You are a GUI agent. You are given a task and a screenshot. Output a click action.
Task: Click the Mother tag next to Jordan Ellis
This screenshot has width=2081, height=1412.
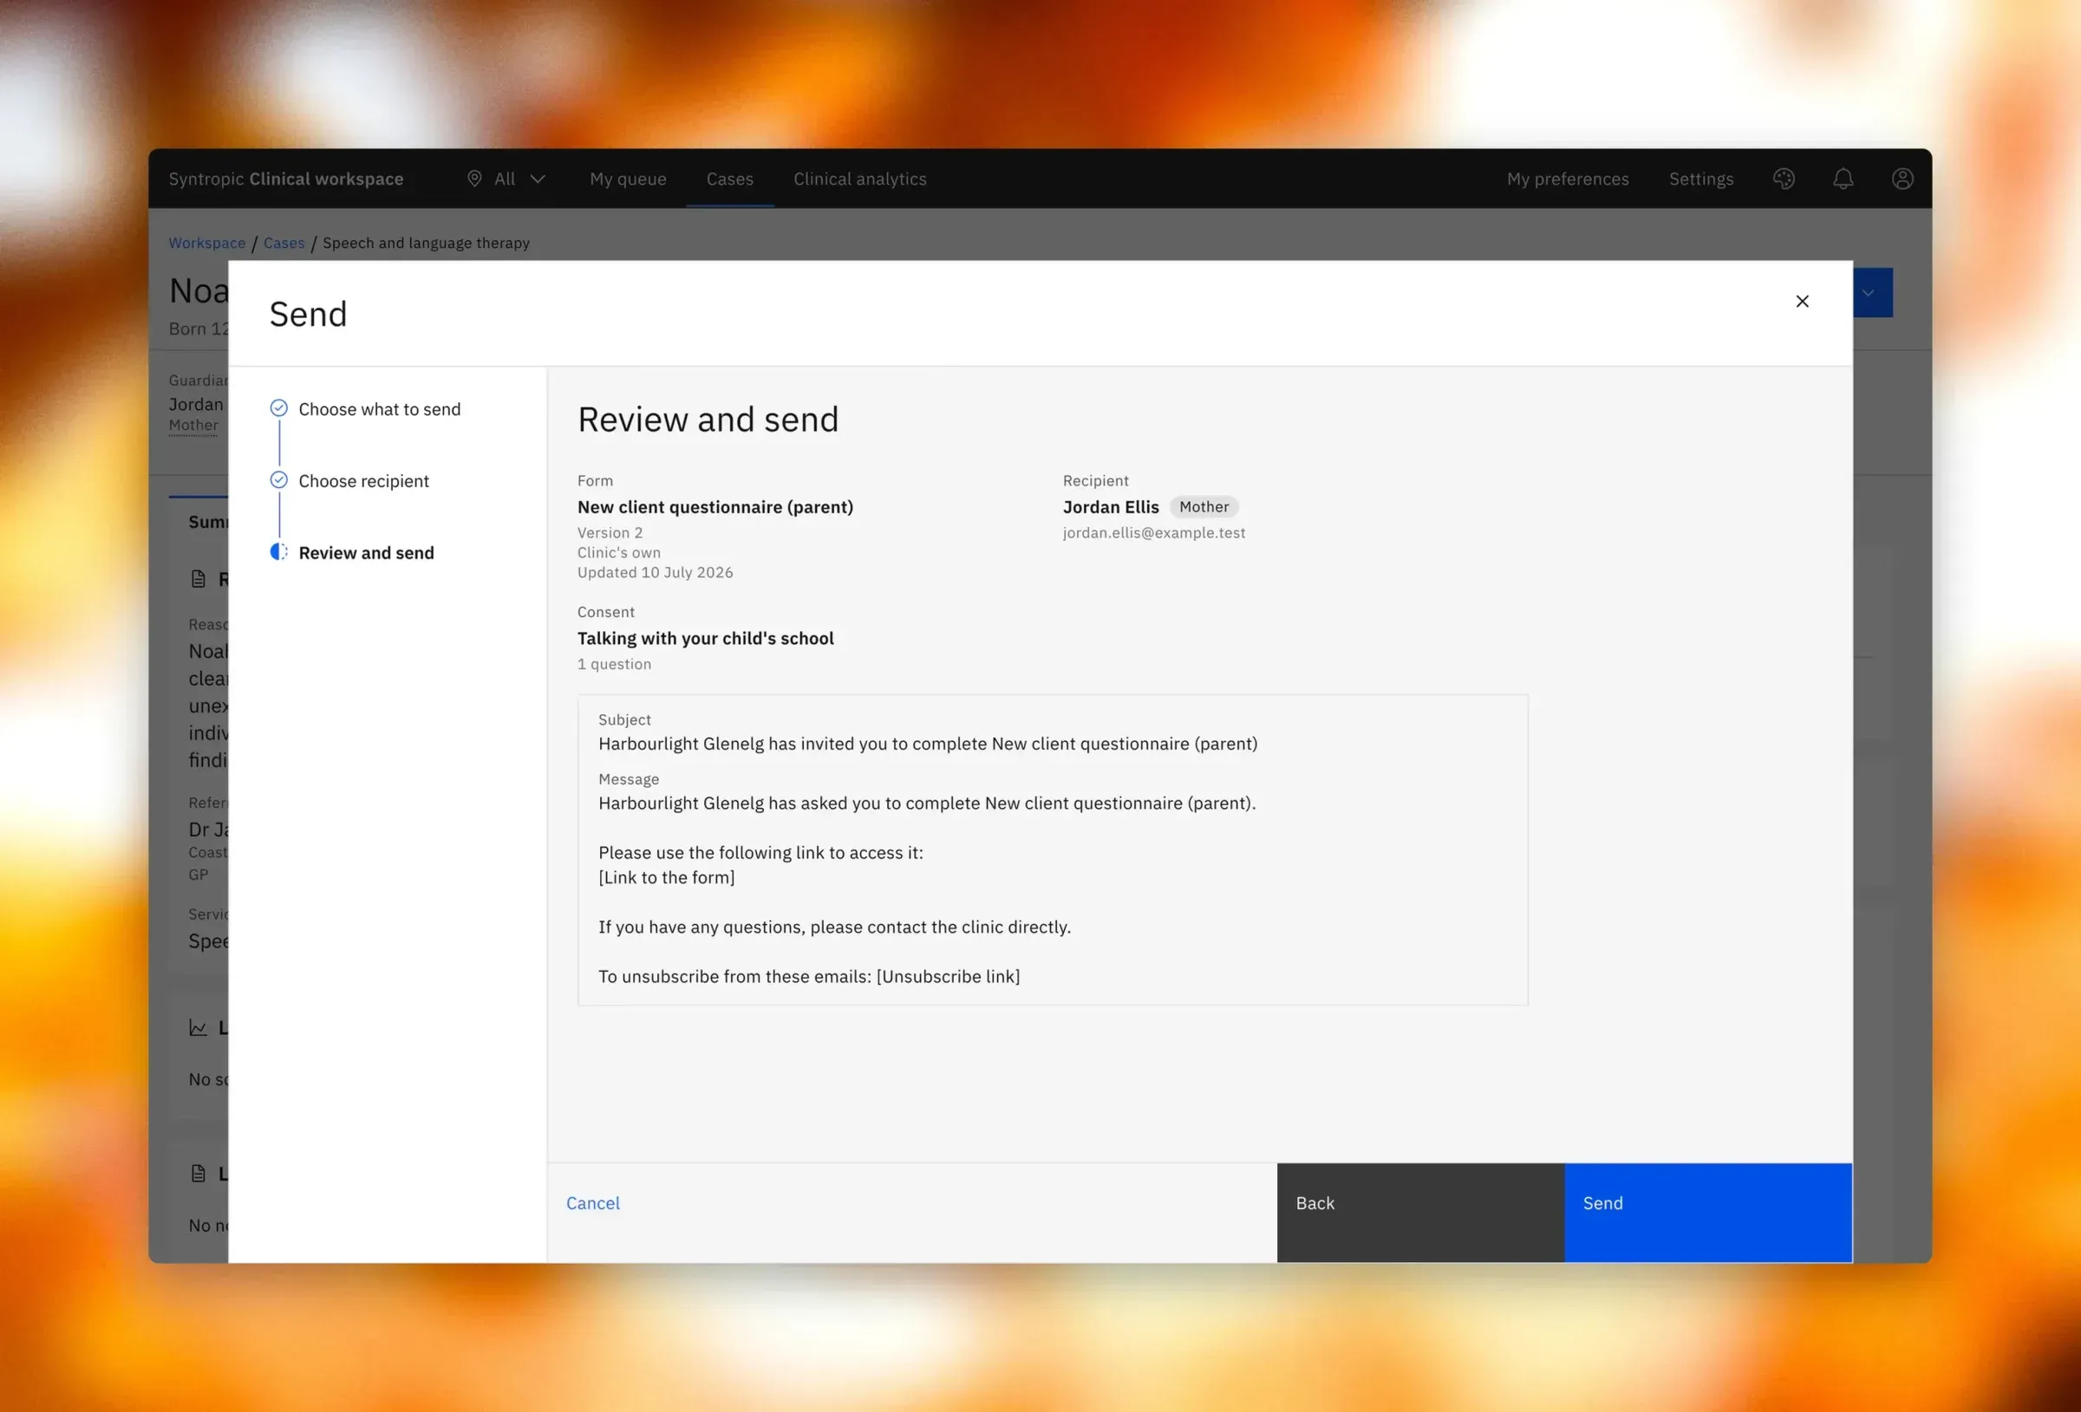1204,507
